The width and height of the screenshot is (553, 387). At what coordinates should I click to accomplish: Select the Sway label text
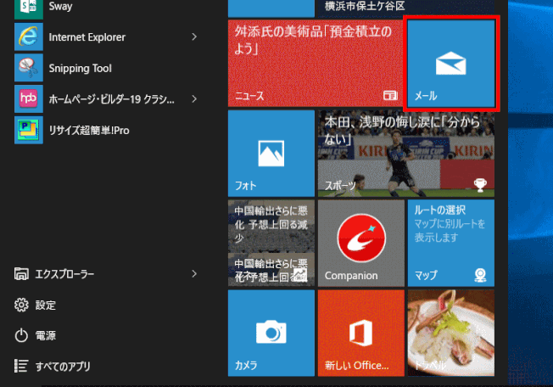click(61, 6)
